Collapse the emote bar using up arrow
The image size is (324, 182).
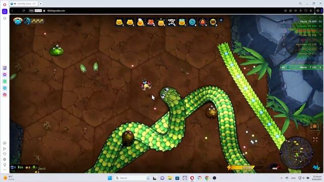pos(221,20)
